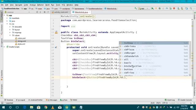Click the Run app play icon
The image size is (196, 110).
153,9
